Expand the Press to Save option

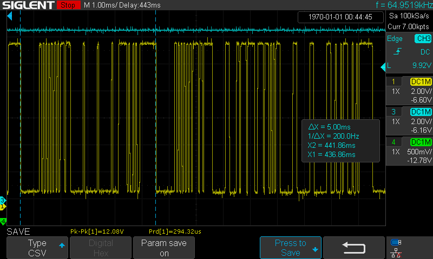pyautogui.click(x=291, y=248)
